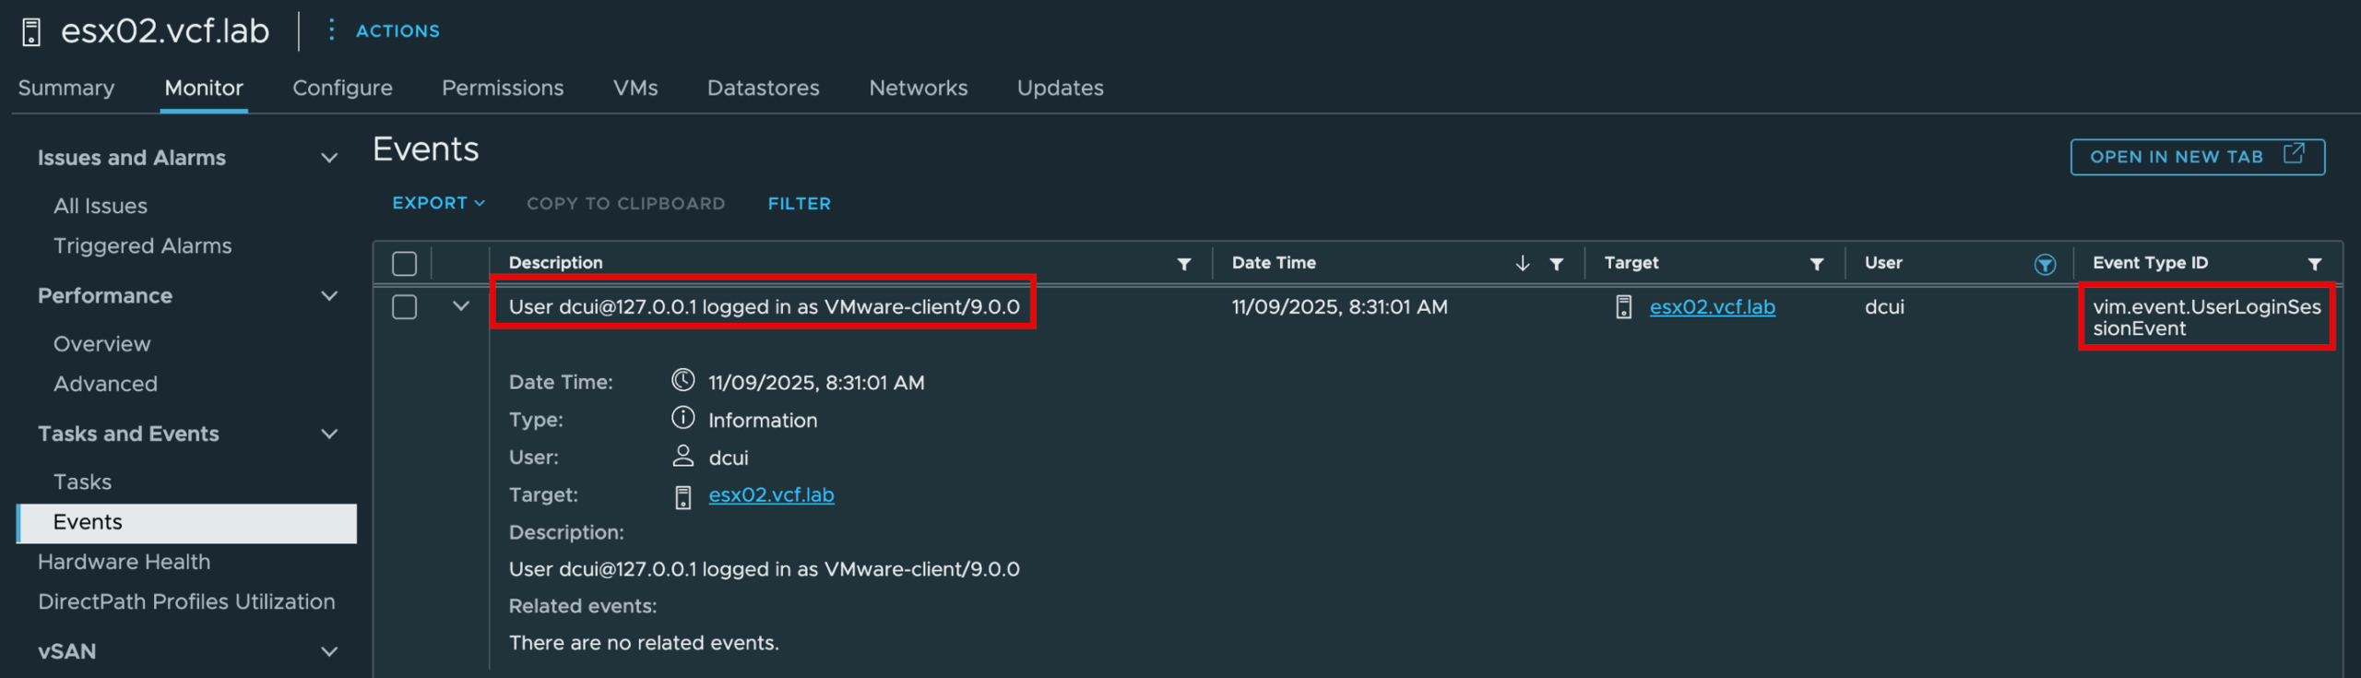This screenshot has width=2361, height=678.
Task: Click the Description column filter icon
Action: click(1184, 264)
